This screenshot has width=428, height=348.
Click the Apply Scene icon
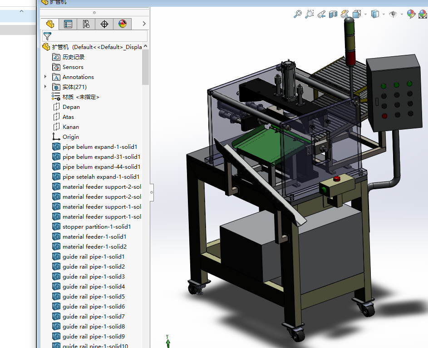click(422, 14)
